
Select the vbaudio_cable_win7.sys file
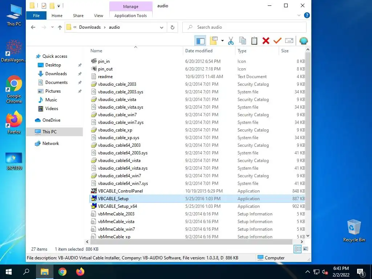pos(121,122)
